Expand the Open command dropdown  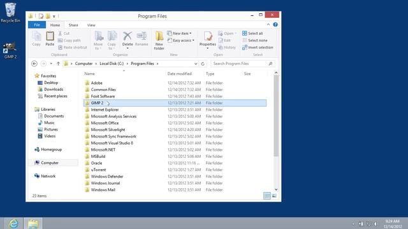point(235,34)
